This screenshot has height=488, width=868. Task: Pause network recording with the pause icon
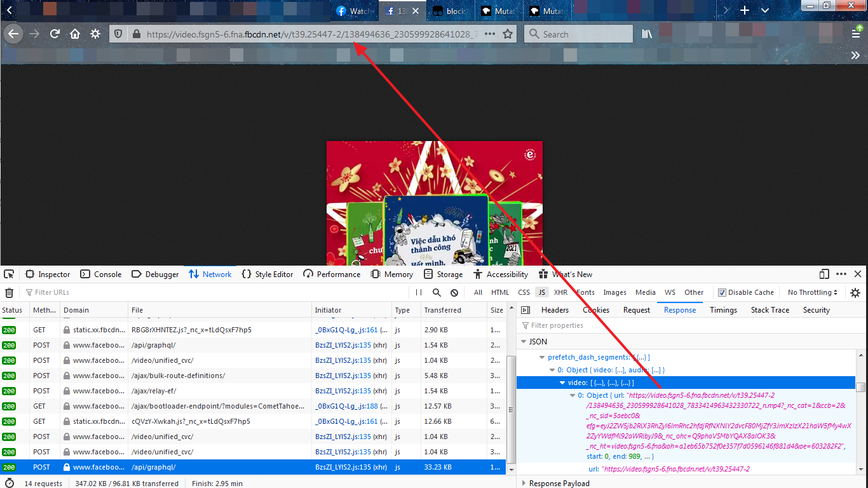tap(418, 292)
